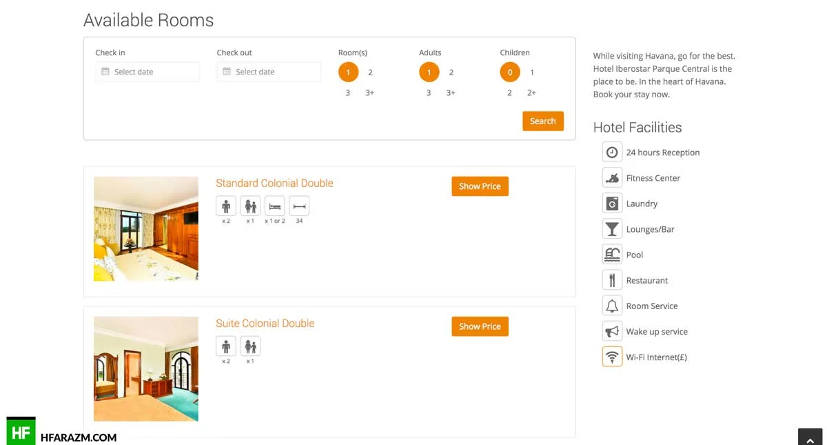Select 2+ children option
The height and width of the screenshot is (445, 827).
tap(531, 92)
